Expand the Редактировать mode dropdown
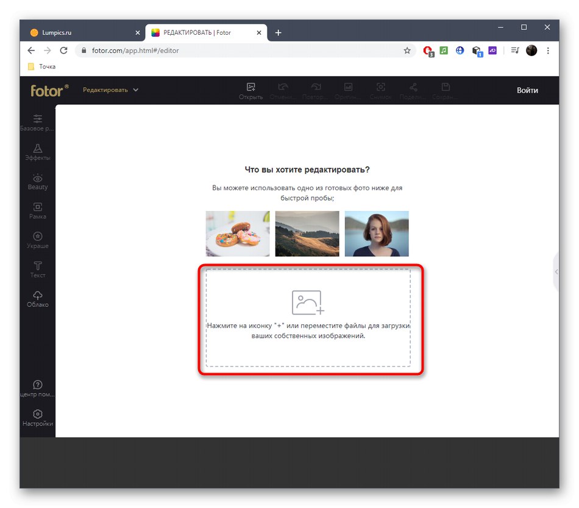Screen dimensions: 579x508 pos(110,90)
